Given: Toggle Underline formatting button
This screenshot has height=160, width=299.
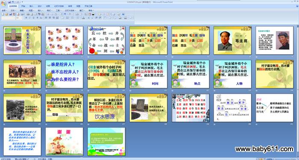Looking at the screenshot, I should point(33,18).
